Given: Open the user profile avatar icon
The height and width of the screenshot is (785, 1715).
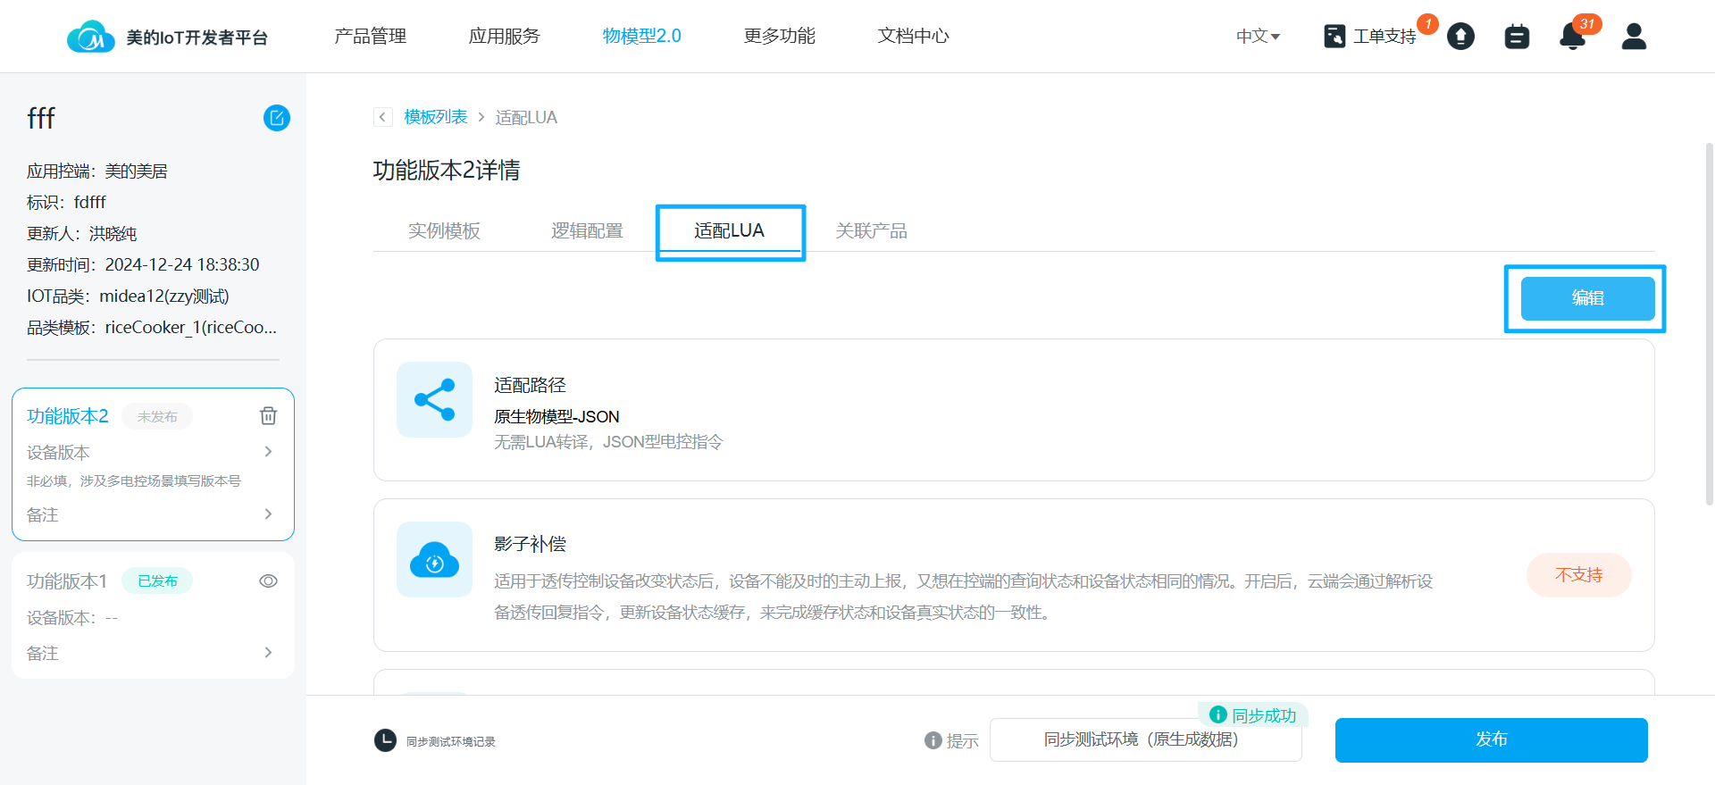Looking at the screenshot, I should click(1634, 37).
